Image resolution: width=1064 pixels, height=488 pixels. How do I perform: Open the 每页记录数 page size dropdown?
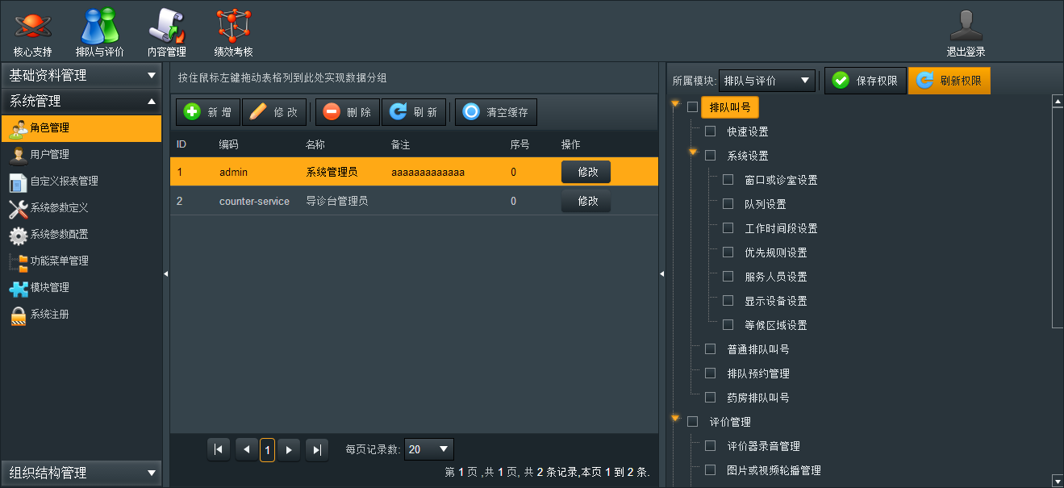tap(428, 449)
